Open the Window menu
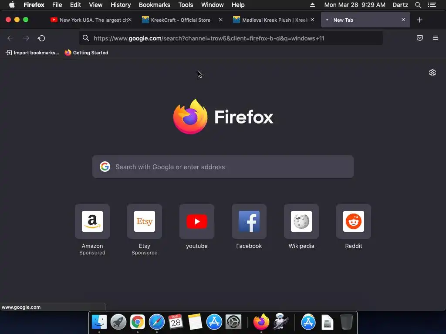Screen dimensions: 446x334 (x=212, y=5)
